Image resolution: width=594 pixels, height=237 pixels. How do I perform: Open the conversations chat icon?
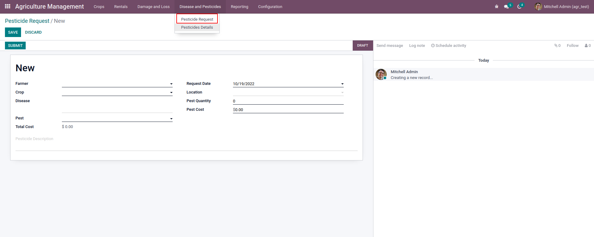click(x=506, y=7)
